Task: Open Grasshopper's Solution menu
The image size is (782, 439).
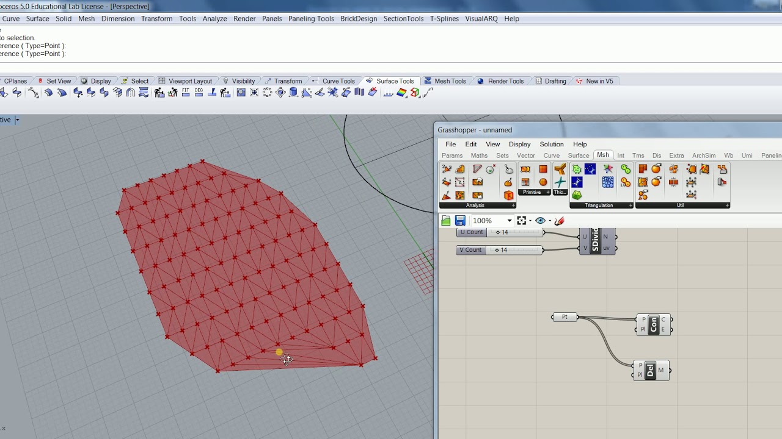Action: [x=551, y=145]
